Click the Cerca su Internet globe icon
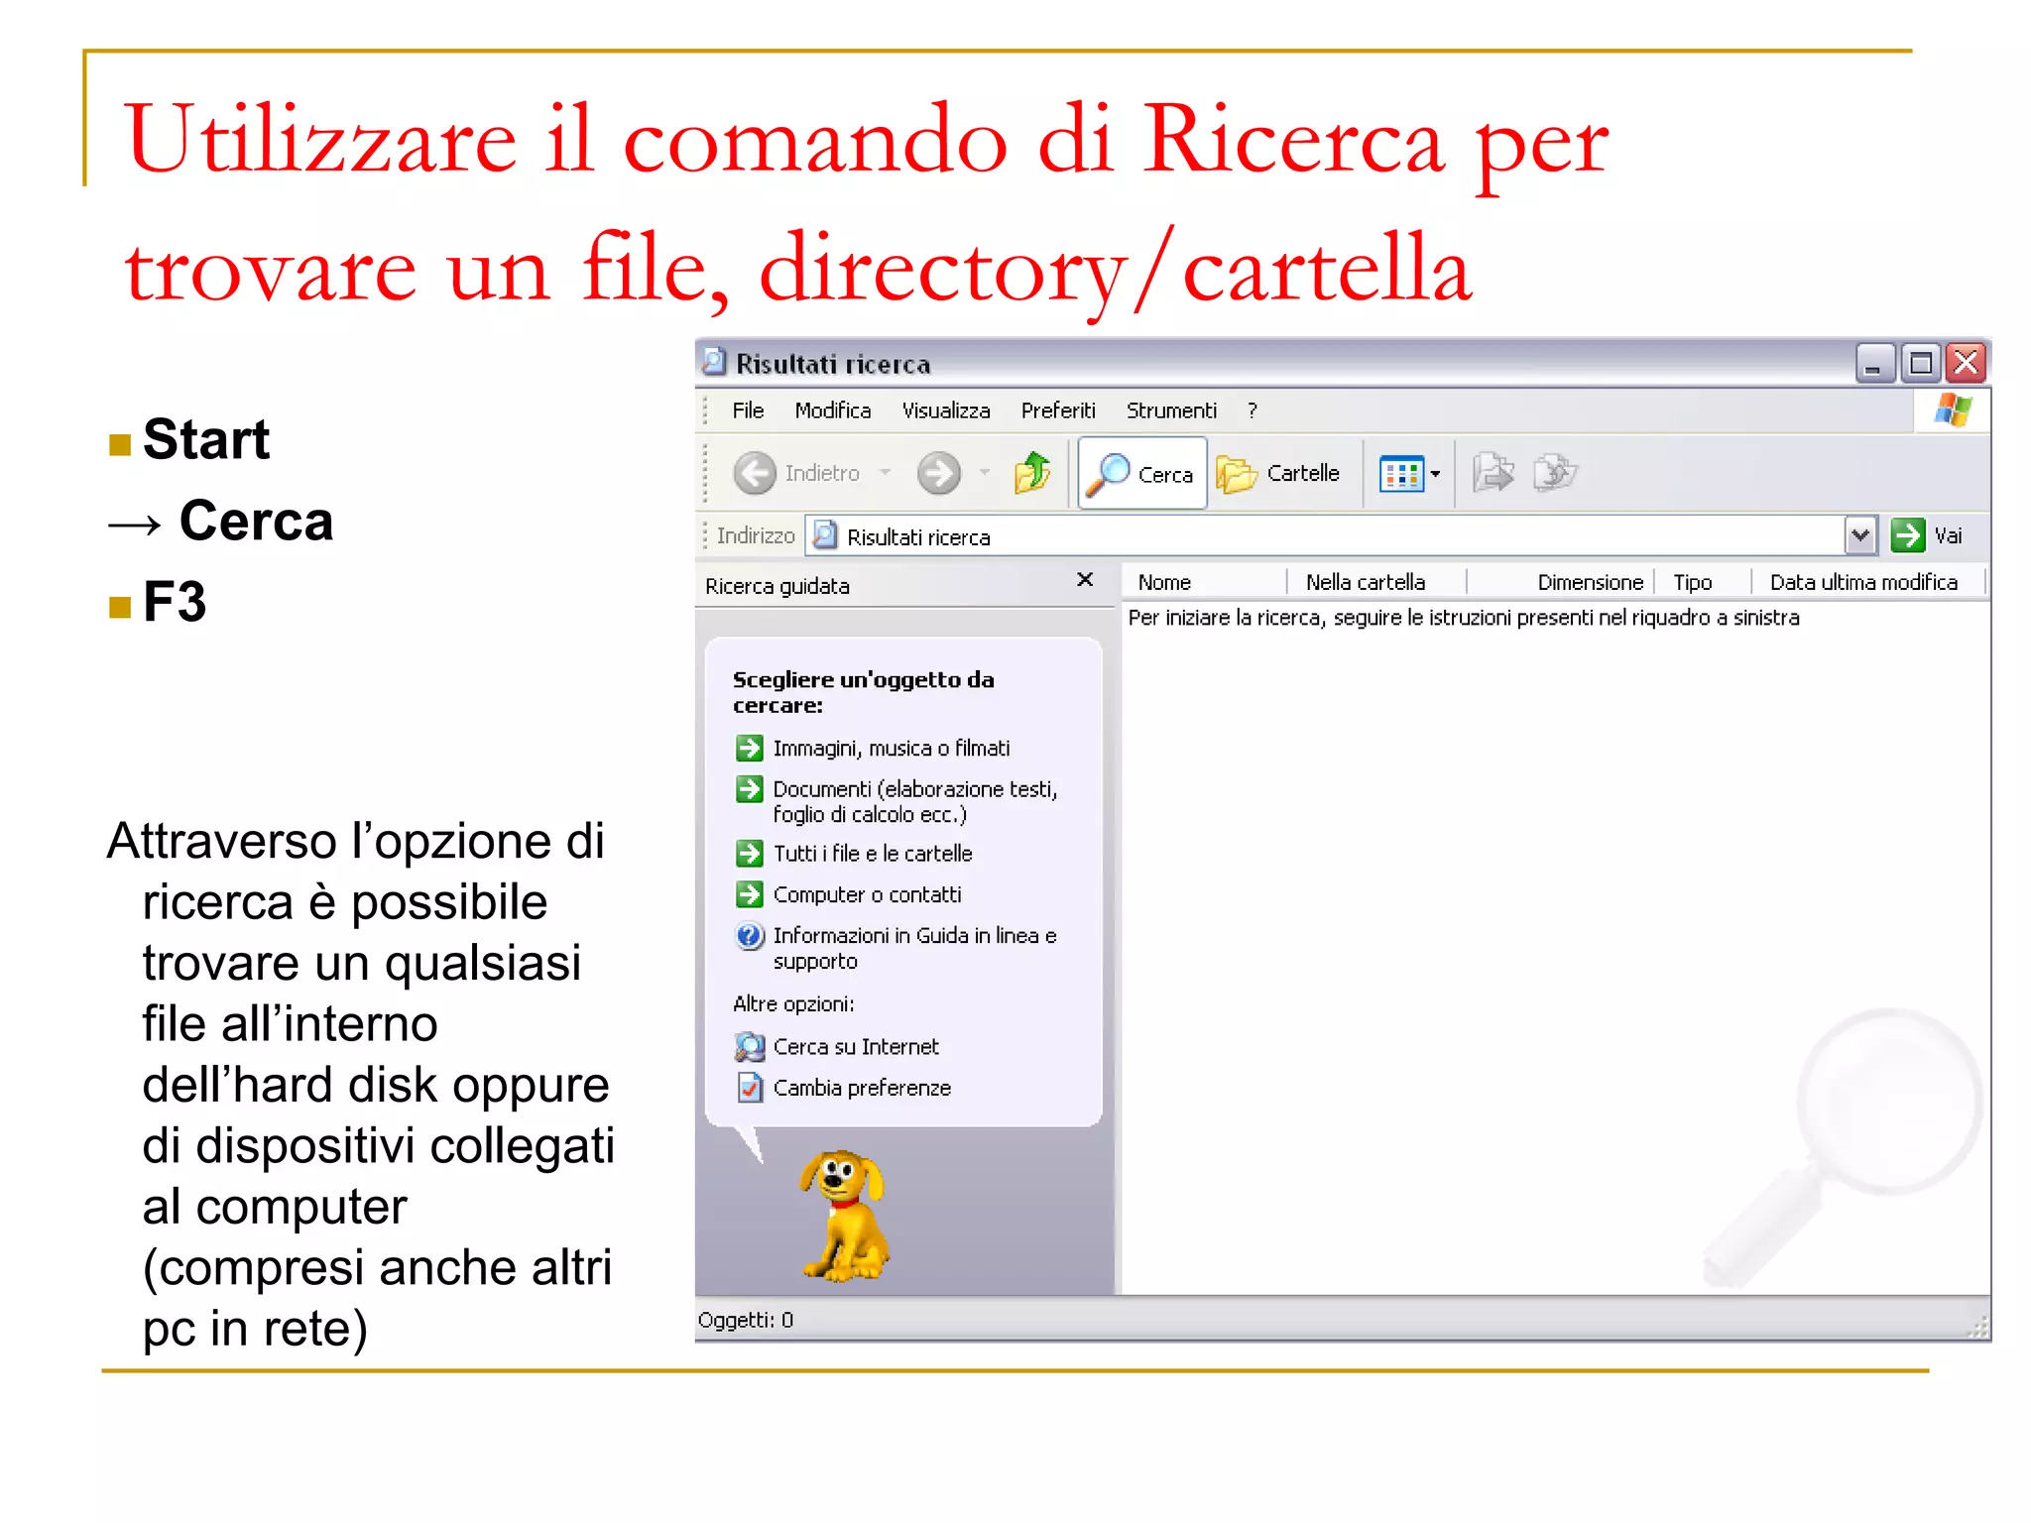This screenshot has width=2031, height=1523. point(750,1047)
